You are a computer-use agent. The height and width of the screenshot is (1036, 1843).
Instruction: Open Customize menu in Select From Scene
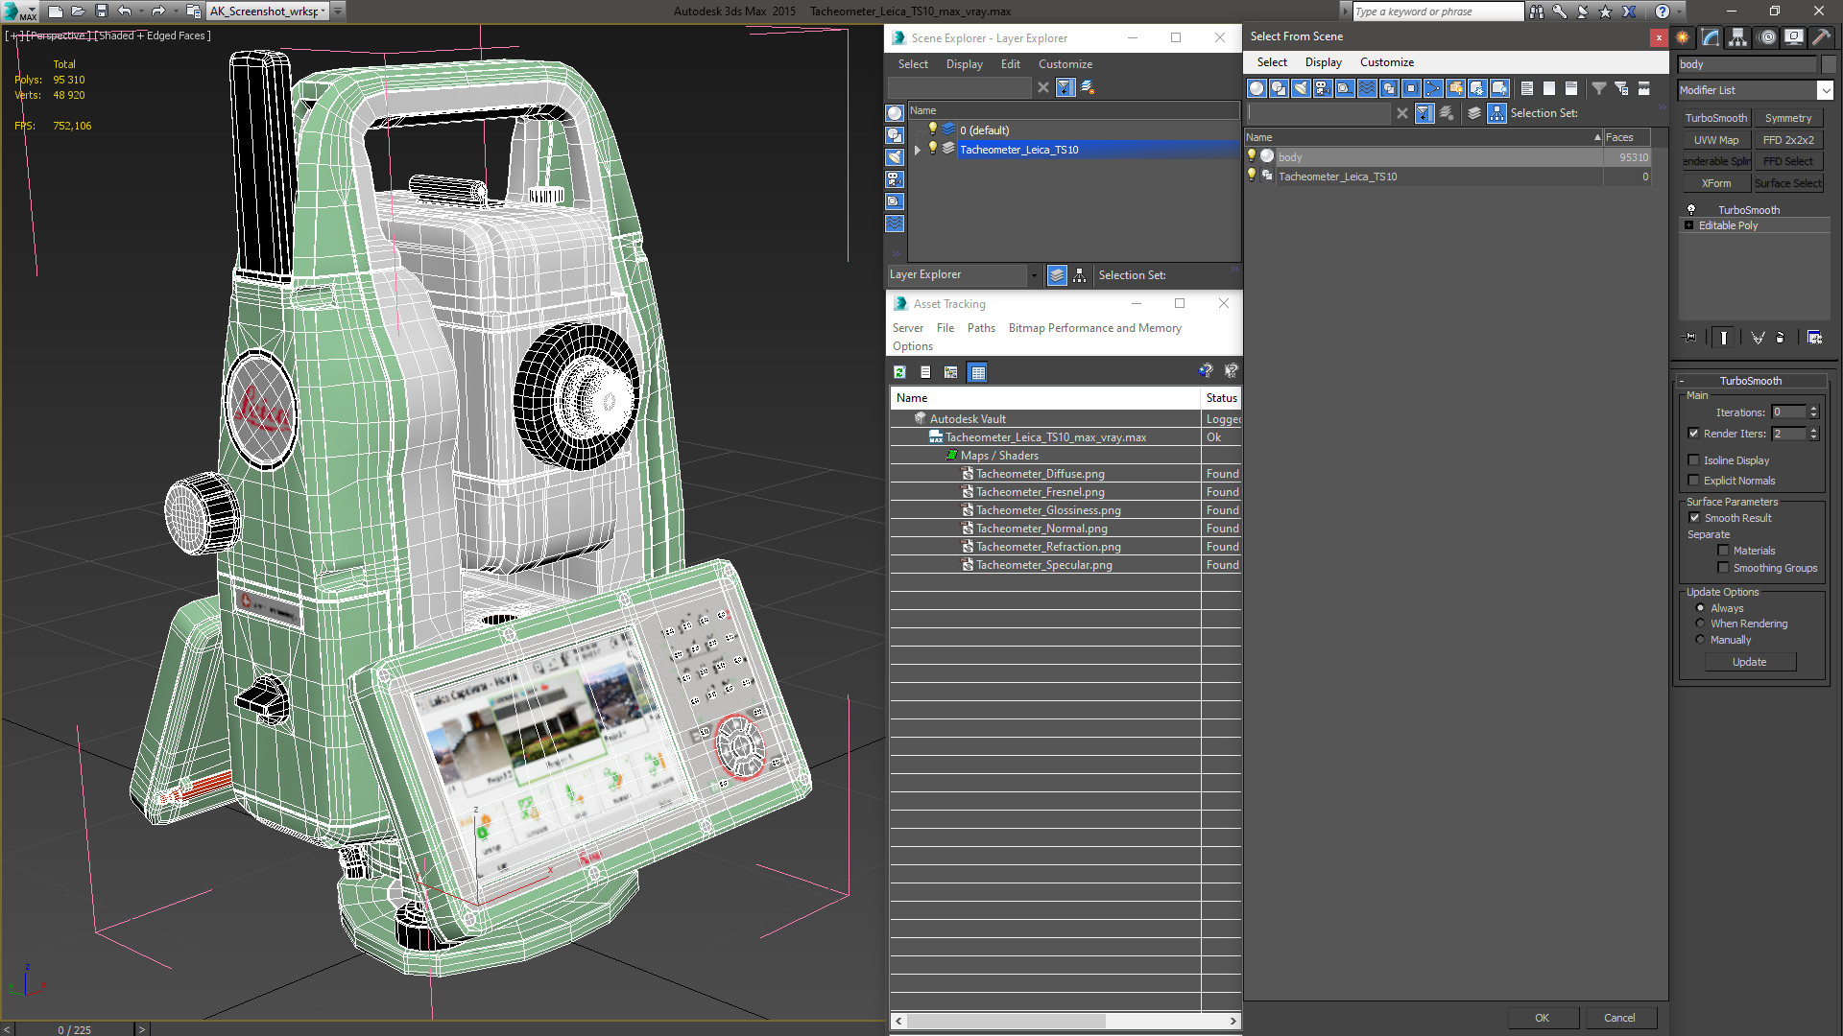point(1386,62)
